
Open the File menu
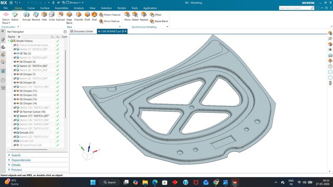6,8
